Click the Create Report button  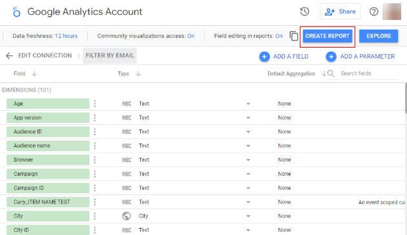(328, 36)
